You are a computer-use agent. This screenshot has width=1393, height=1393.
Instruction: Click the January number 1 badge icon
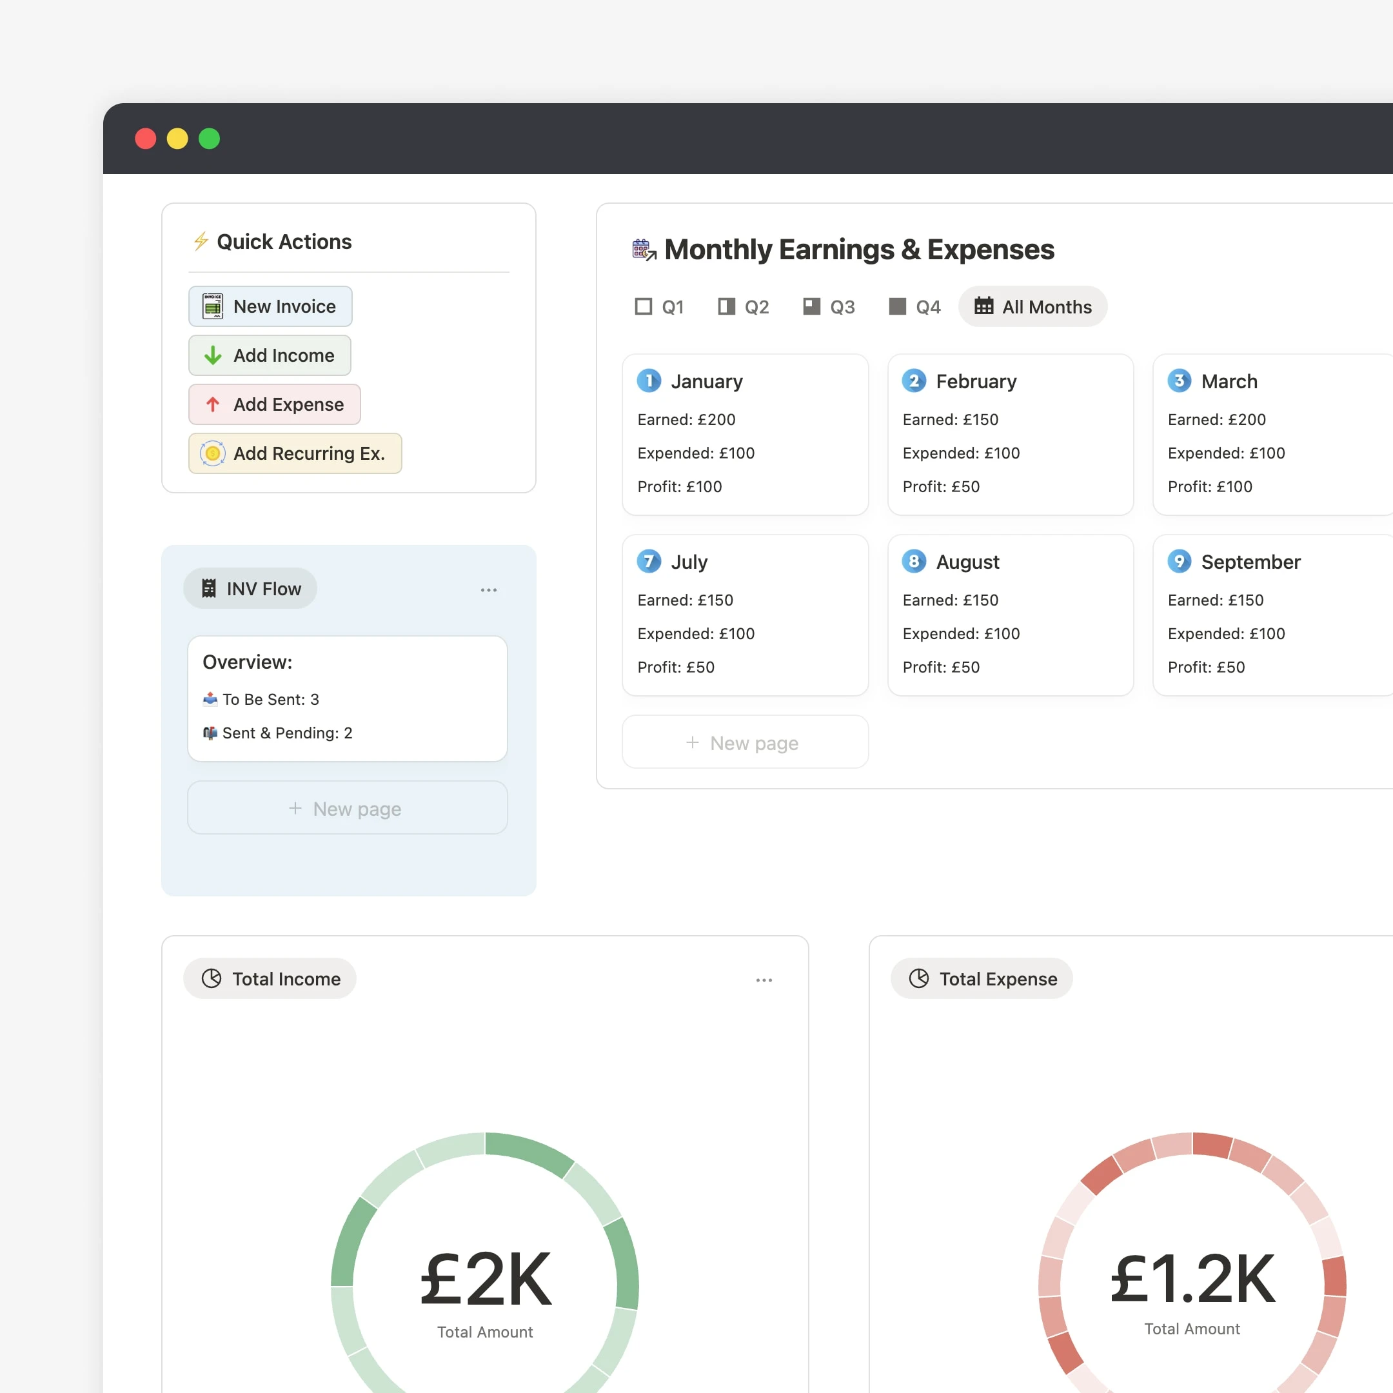(x=649, y=380)
